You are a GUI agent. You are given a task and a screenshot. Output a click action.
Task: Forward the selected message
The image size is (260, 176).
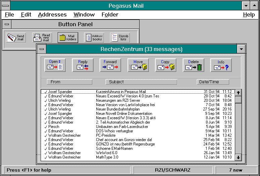pos(110,65)
